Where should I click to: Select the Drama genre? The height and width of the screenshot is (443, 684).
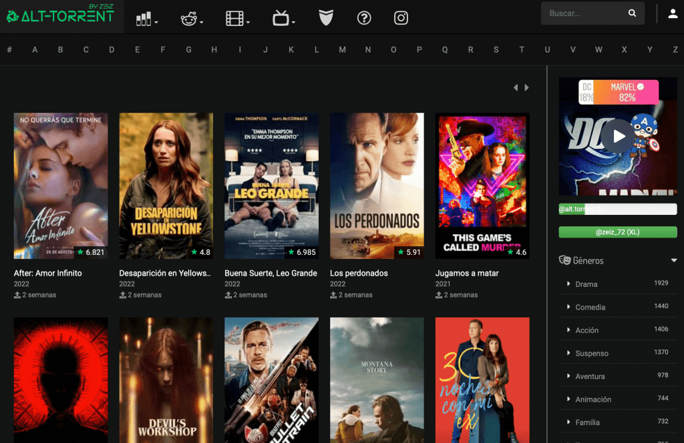pyautogui.click(x=586, y=284)
